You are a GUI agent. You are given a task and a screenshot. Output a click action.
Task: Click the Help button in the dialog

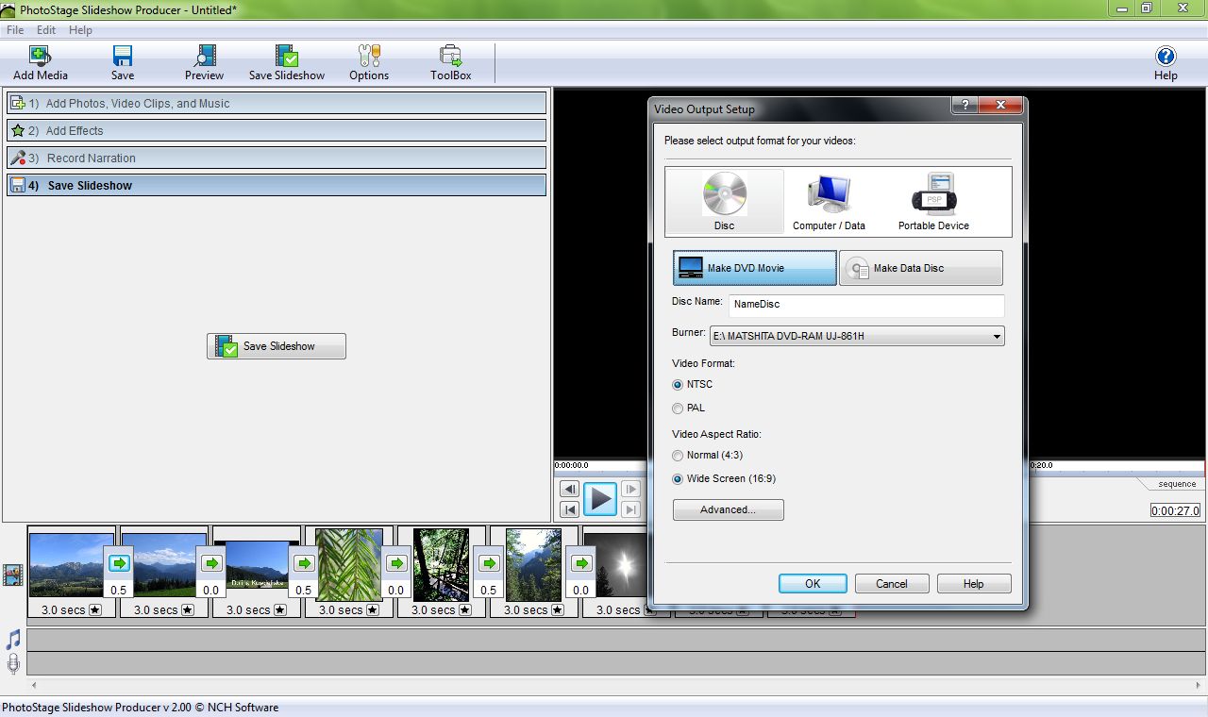973,584
